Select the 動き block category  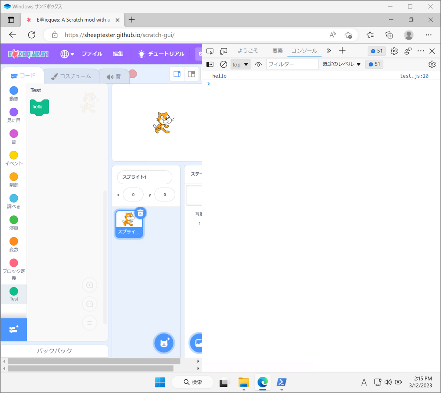click(14, 94)
